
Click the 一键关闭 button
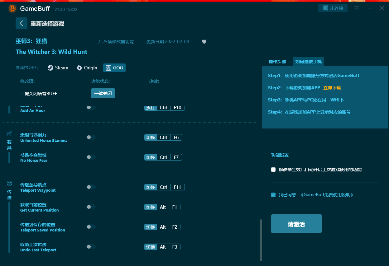(x=103, y=93)
